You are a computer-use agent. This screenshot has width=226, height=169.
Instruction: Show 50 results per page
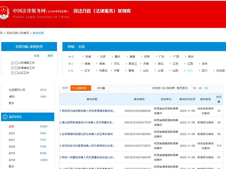coord(206,88)
